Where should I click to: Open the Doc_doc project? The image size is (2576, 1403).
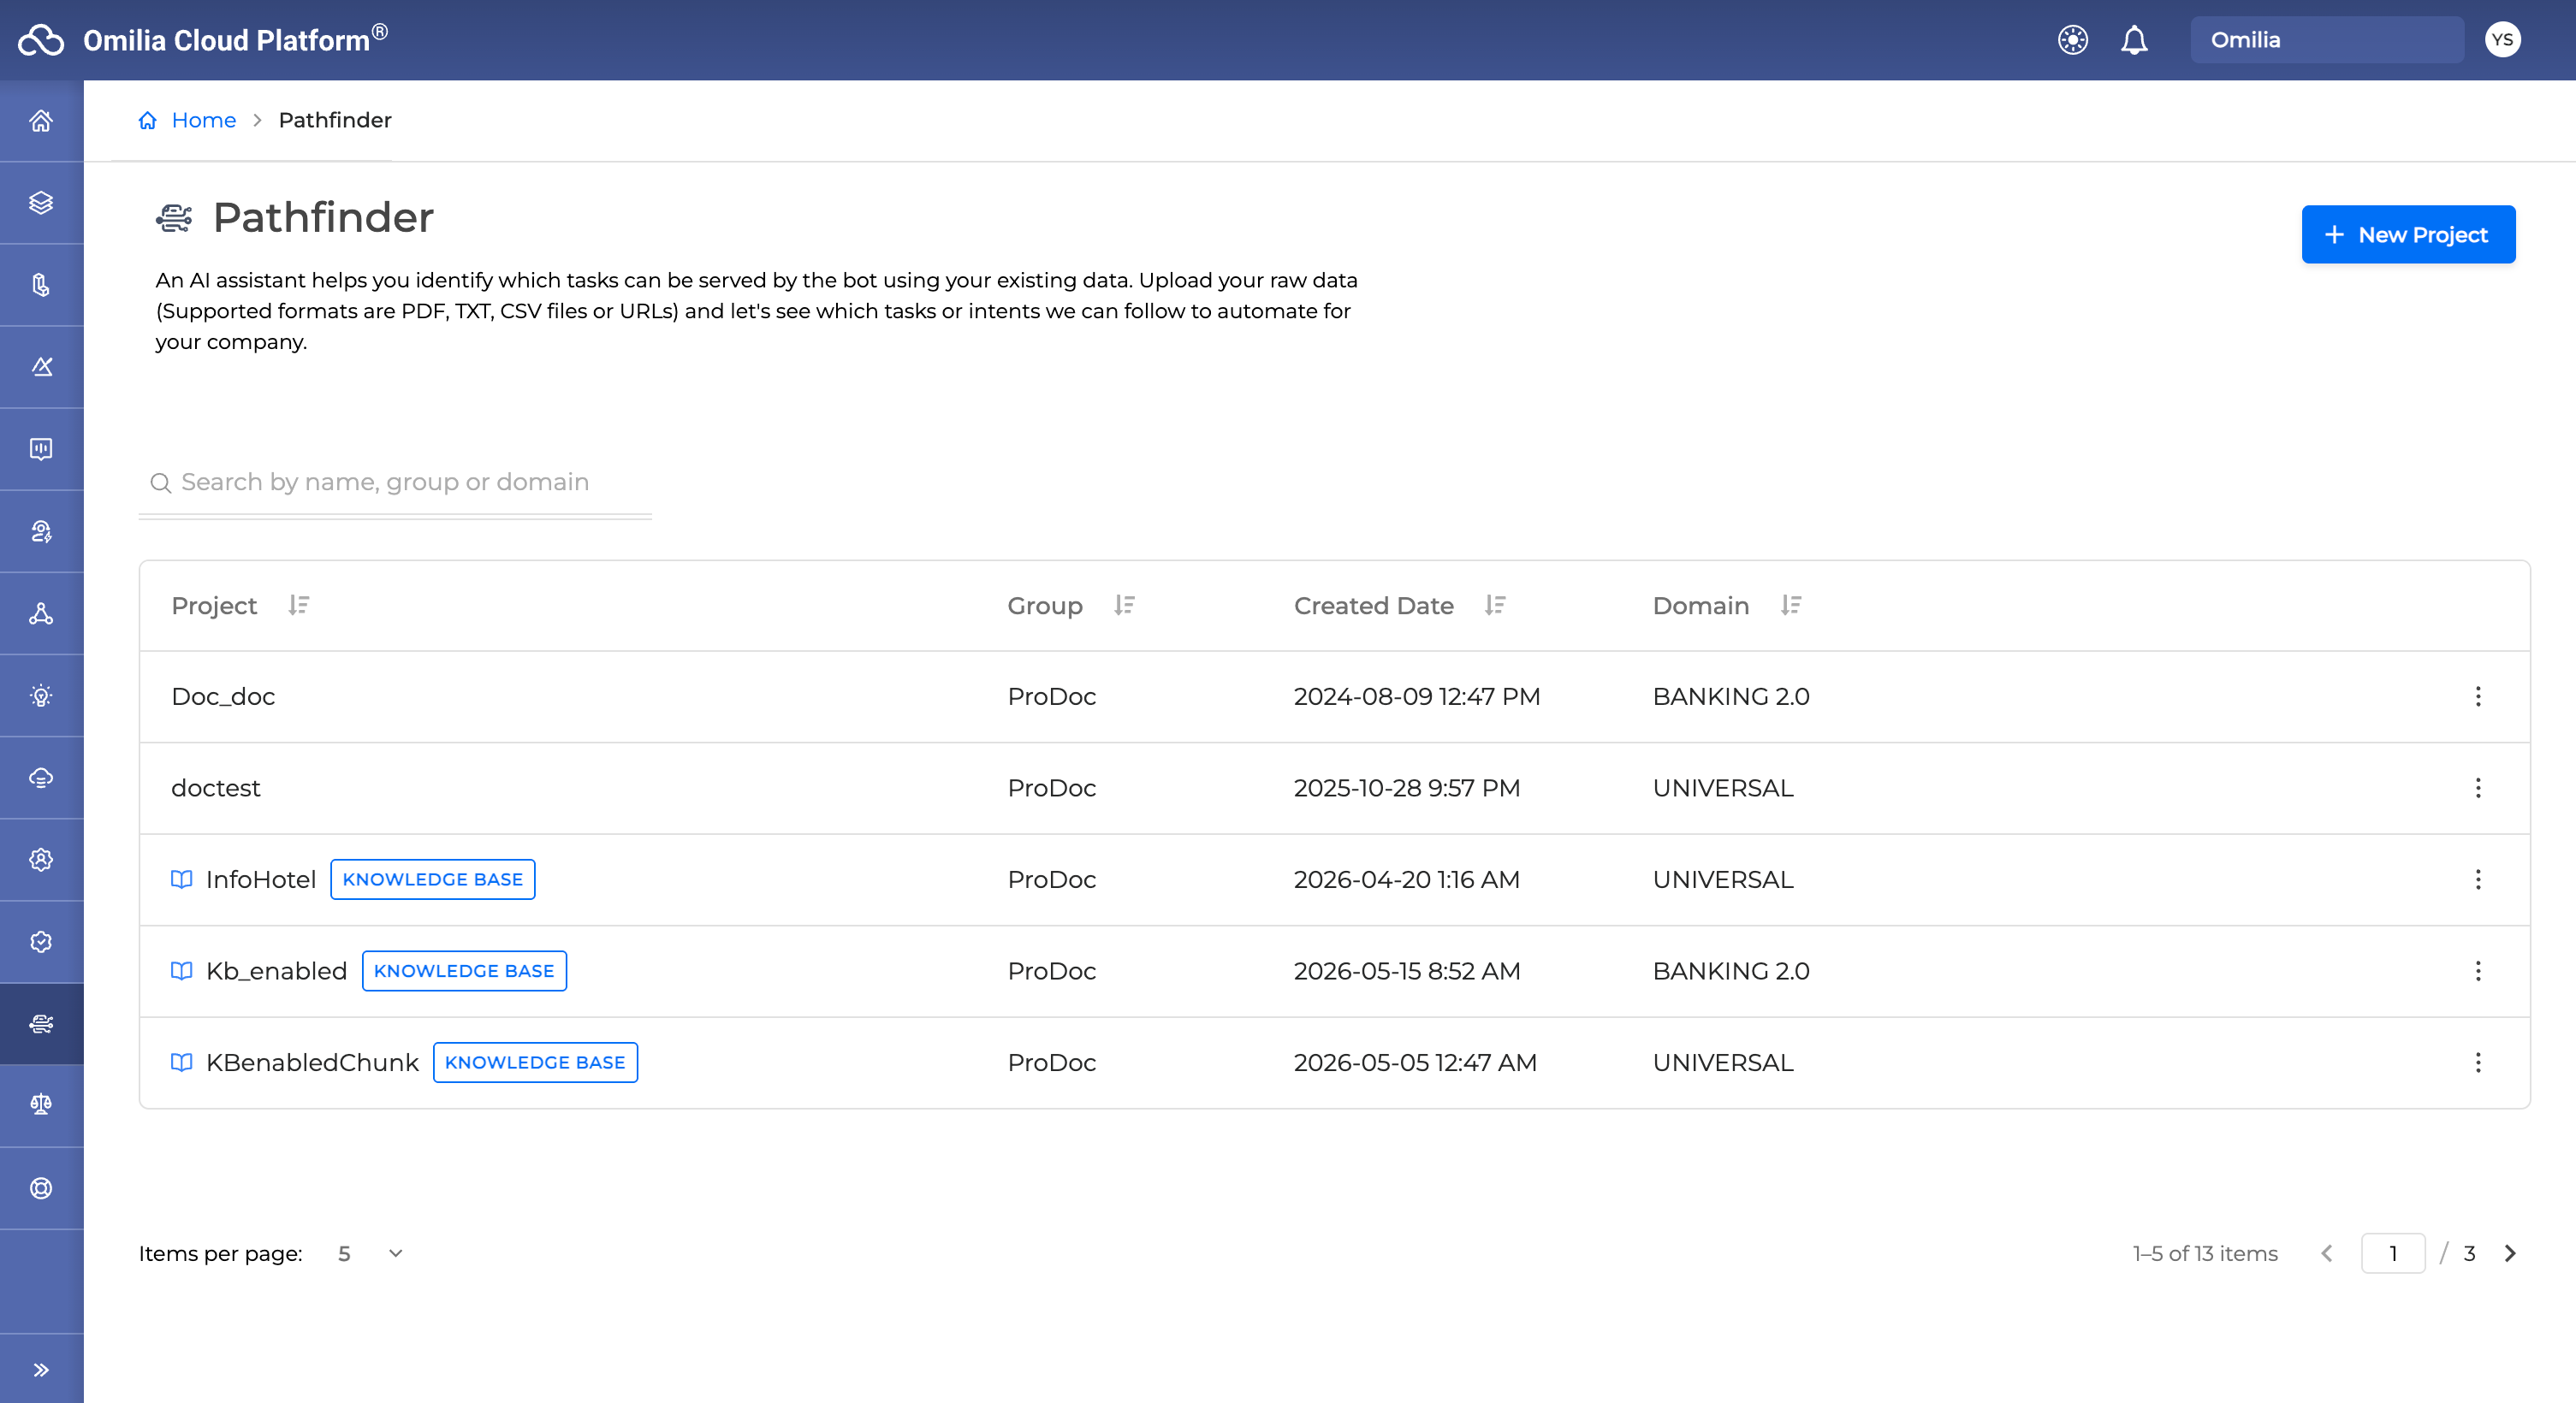click(223, 696)
